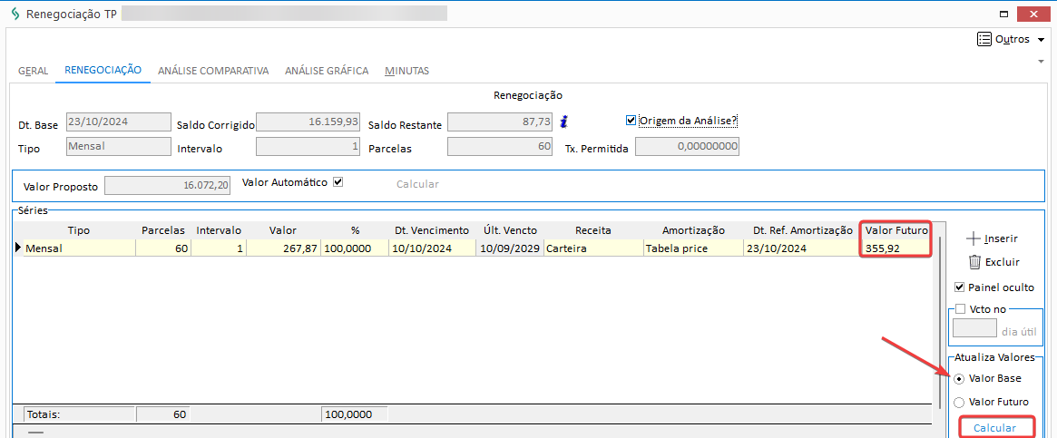The image size is (1057, 438).
Task: Click the Excluir trash icon
Action: (x=974, y=262)
